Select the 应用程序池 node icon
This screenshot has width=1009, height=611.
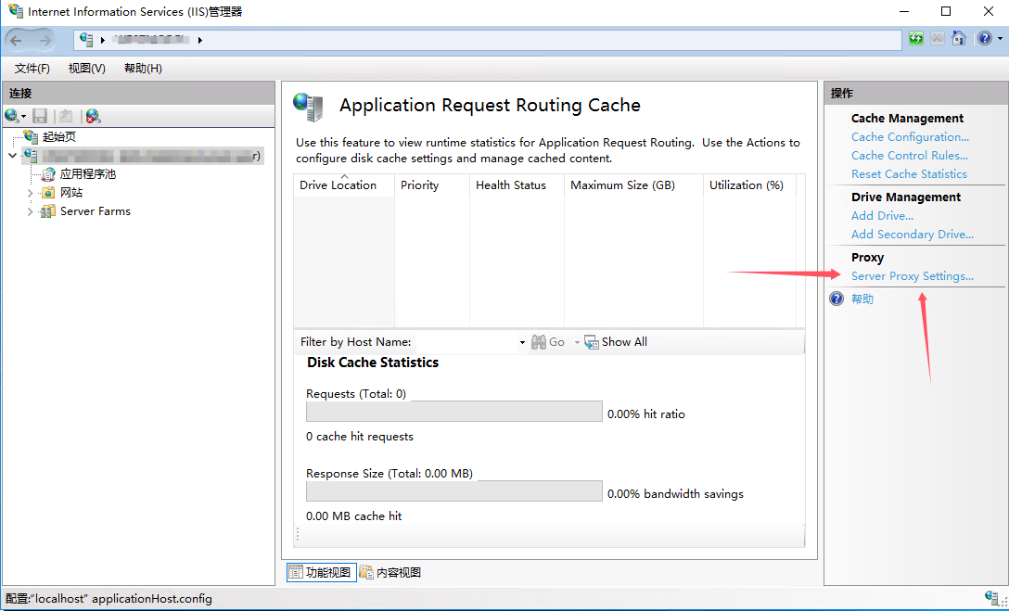coord(47,173)
